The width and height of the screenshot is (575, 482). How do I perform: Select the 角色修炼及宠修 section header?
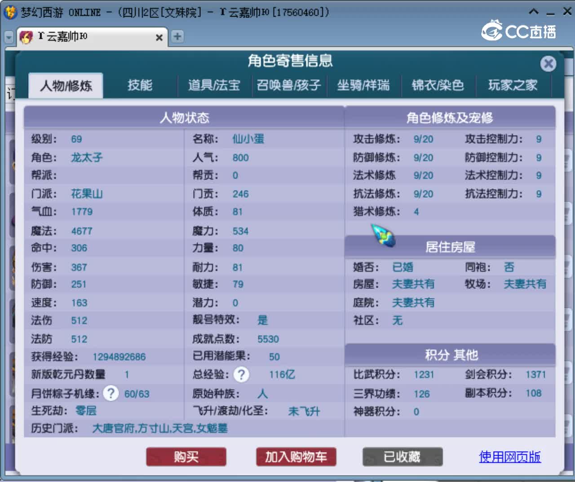[450, 118]
